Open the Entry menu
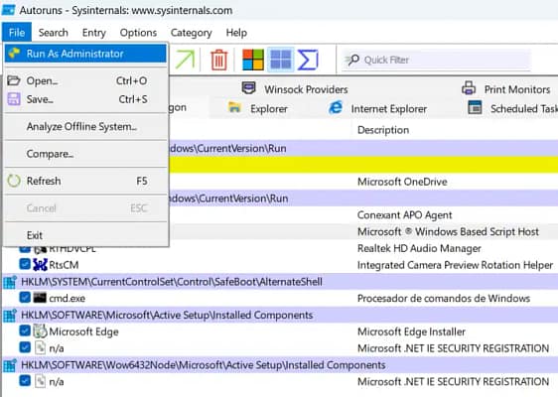 [94, 33]
